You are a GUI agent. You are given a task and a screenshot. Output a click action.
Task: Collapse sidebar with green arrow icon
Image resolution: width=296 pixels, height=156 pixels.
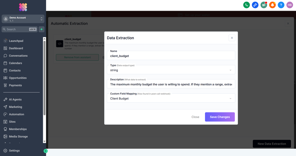[x=46, y=151]
